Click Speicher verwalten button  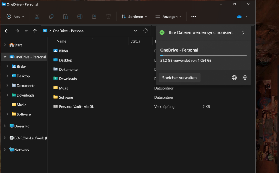(x=179, y=78)
